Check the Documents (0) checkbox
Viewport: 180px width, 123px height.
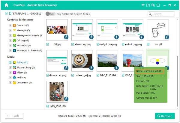tap(10, 82)
